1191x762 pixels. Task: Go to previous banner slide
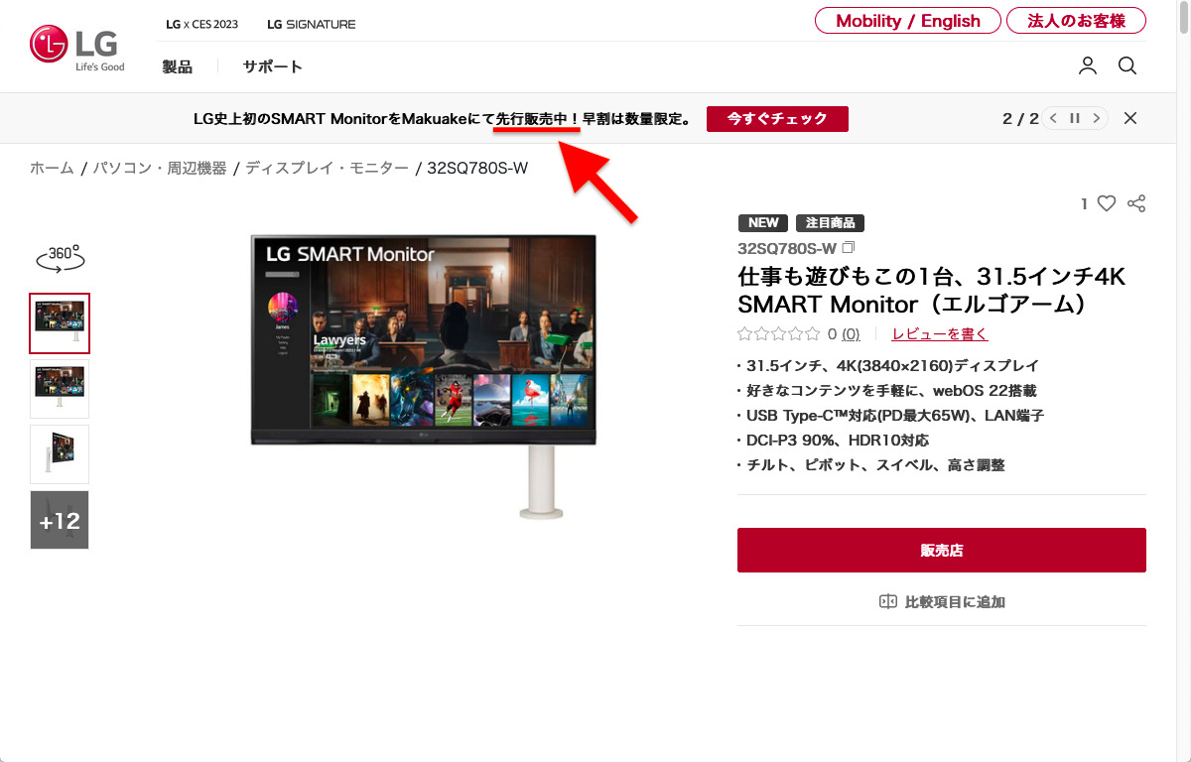click(x=1053, y=118)
